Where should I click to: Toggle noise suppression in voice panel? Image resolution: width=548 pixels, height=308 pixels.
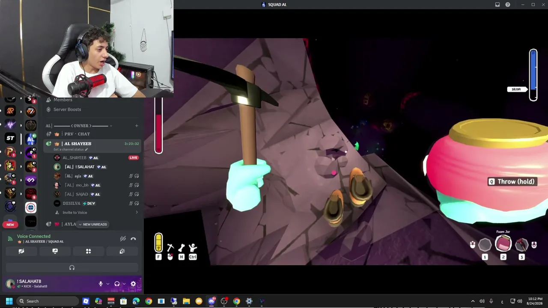pyautogui.click(x=123, y=239)
